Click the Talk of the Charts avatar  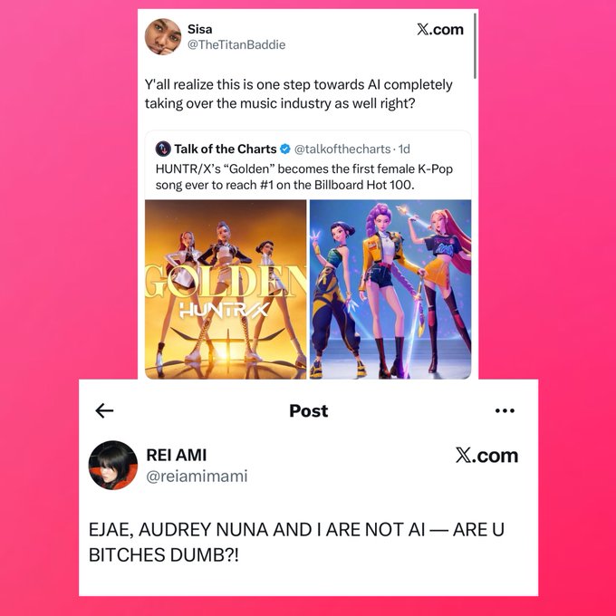pyautogui.click(x=163, y=149)
